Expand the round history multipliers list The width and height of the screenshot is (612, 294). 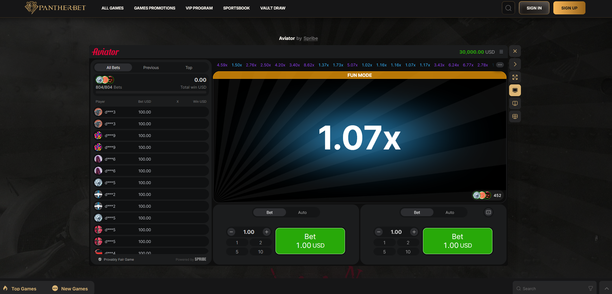(500, 65)
